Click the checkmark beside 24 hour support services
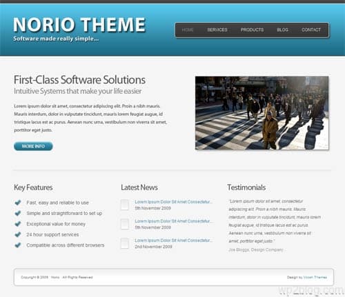345x297 pixels. [x=18, y=234]
